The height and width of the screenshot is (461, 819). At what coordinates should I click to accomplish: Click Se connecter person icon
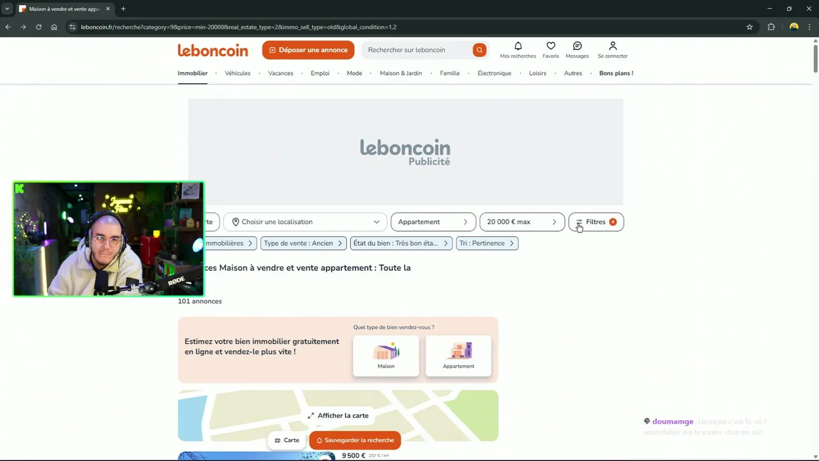[x=613, y=46]
